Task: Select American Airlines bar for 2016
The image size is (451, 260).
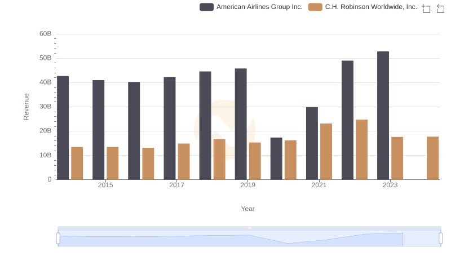Action: pos(134,131)
